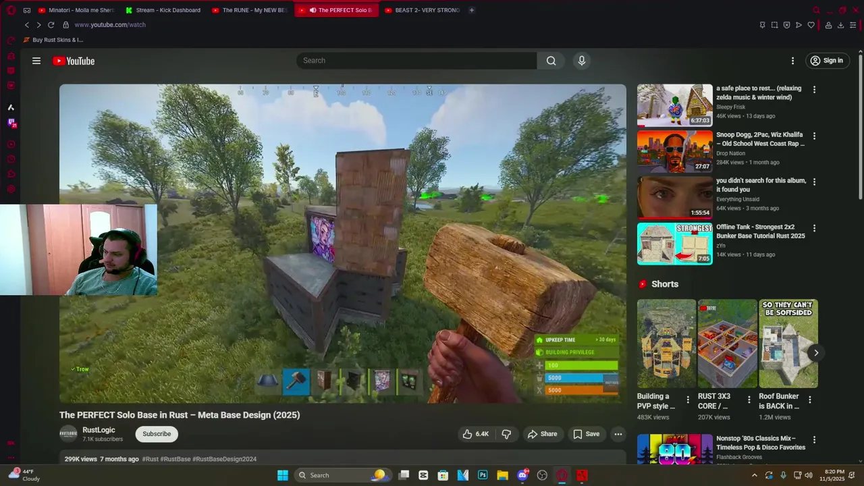Subscribe to RustLogic channel
This screenshot has width=864, height=486.
point(157,434)
